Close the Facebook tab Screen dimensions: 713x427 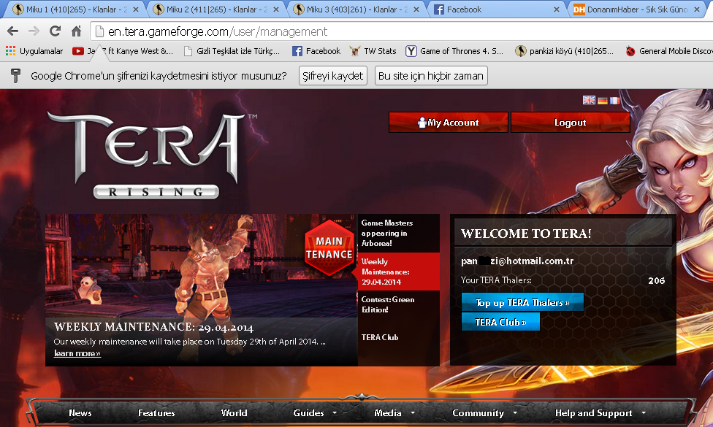tap(556, 9)
